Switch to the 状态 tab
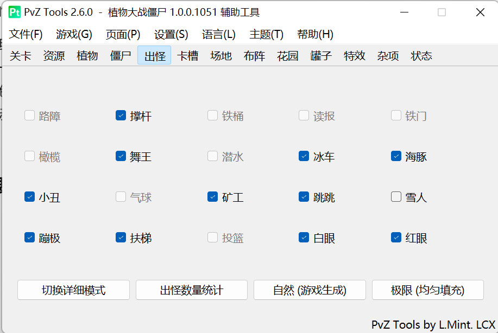The width and height of the screenshot is (498, 333). (x=421, y=56)
